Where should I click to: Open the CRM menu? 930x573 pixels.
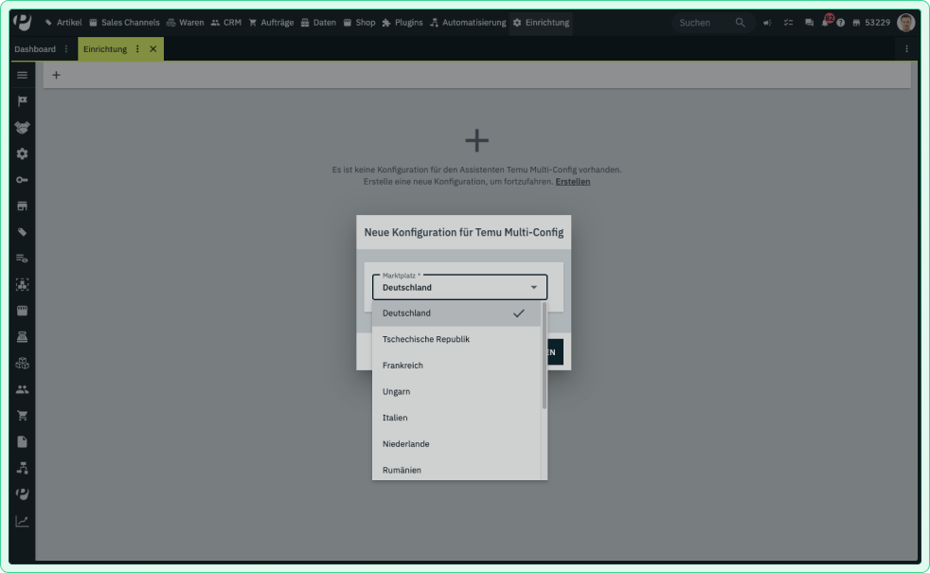click(226, 23)
